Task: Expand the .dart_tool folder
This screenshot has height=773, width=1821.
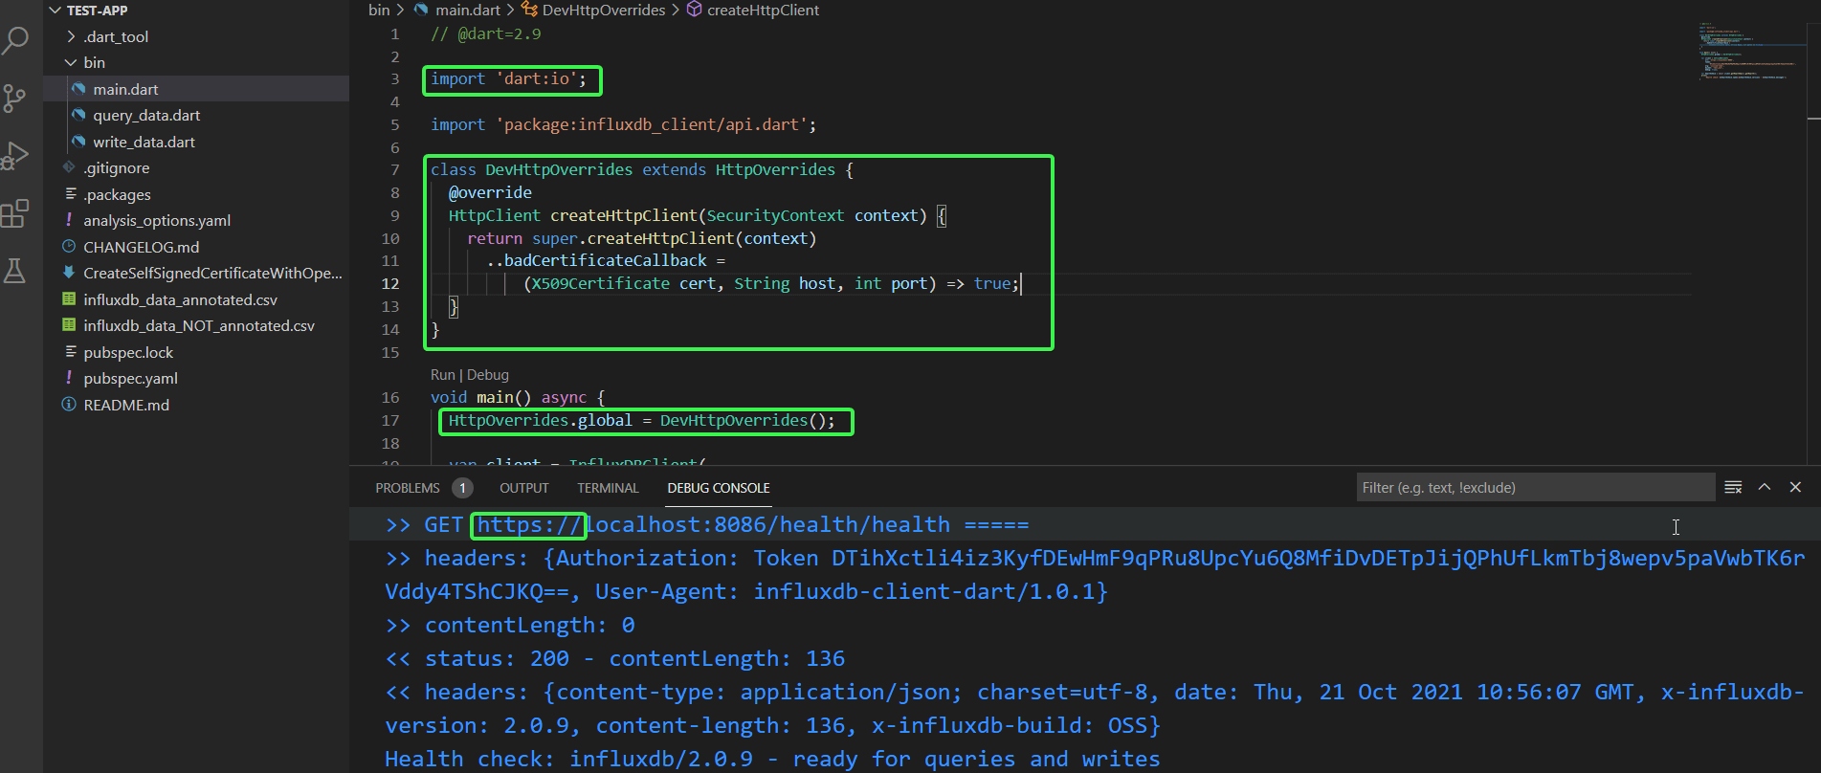Action: [x=115, y=36]
